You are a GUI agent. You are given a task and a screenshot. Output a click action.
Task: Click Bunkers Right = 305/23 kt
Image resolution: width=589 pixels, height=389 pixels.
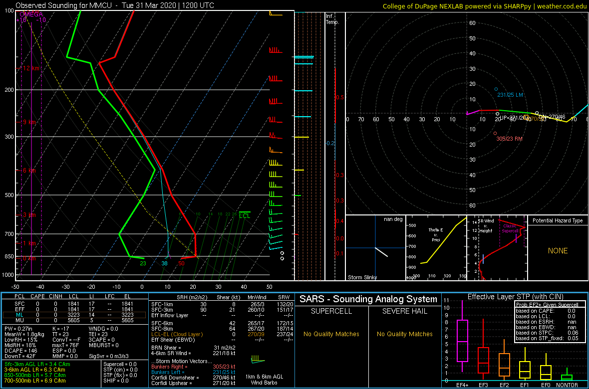[x=193, y=367]
